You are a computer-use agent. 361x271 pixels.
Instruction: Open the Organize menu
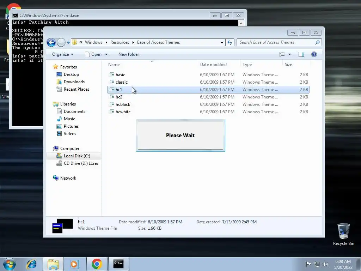[63, 54]
